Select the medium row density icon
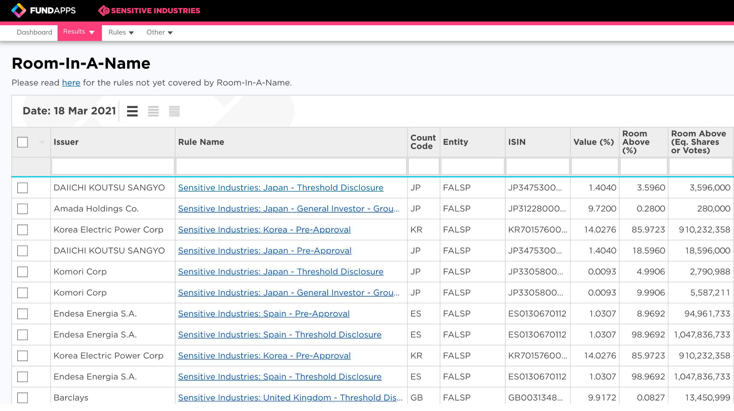 153,111
